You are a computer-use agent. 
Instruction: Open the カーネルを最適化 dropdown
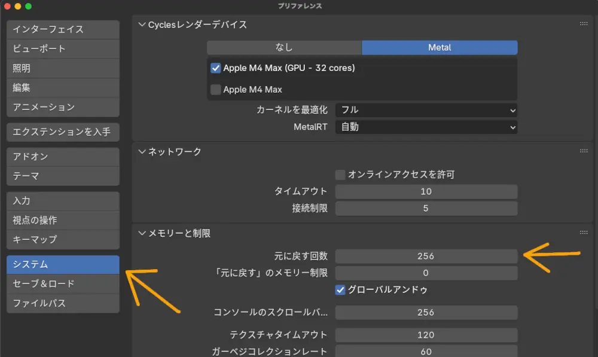(426, 110)
